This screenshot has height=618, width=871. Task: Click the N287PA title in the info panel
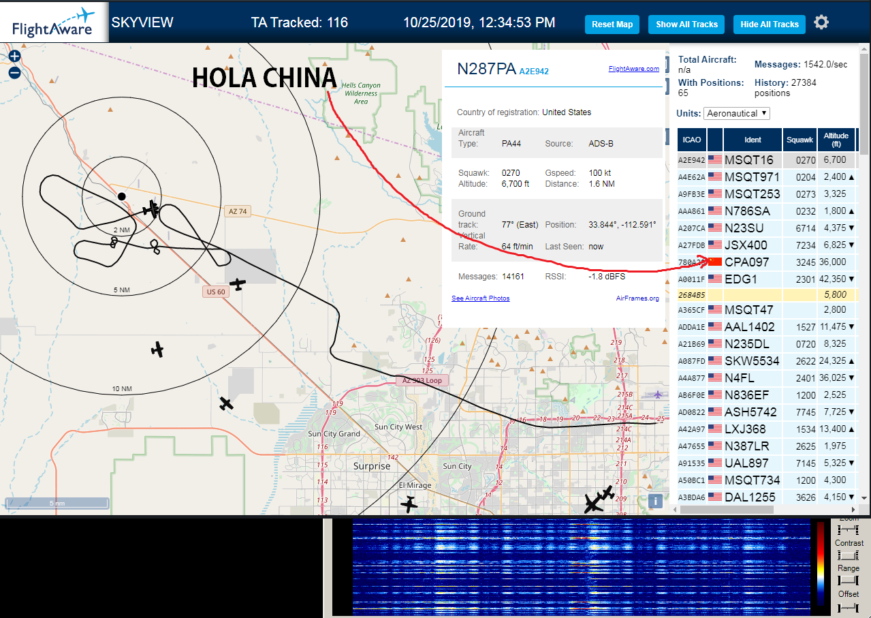point(486,69)
